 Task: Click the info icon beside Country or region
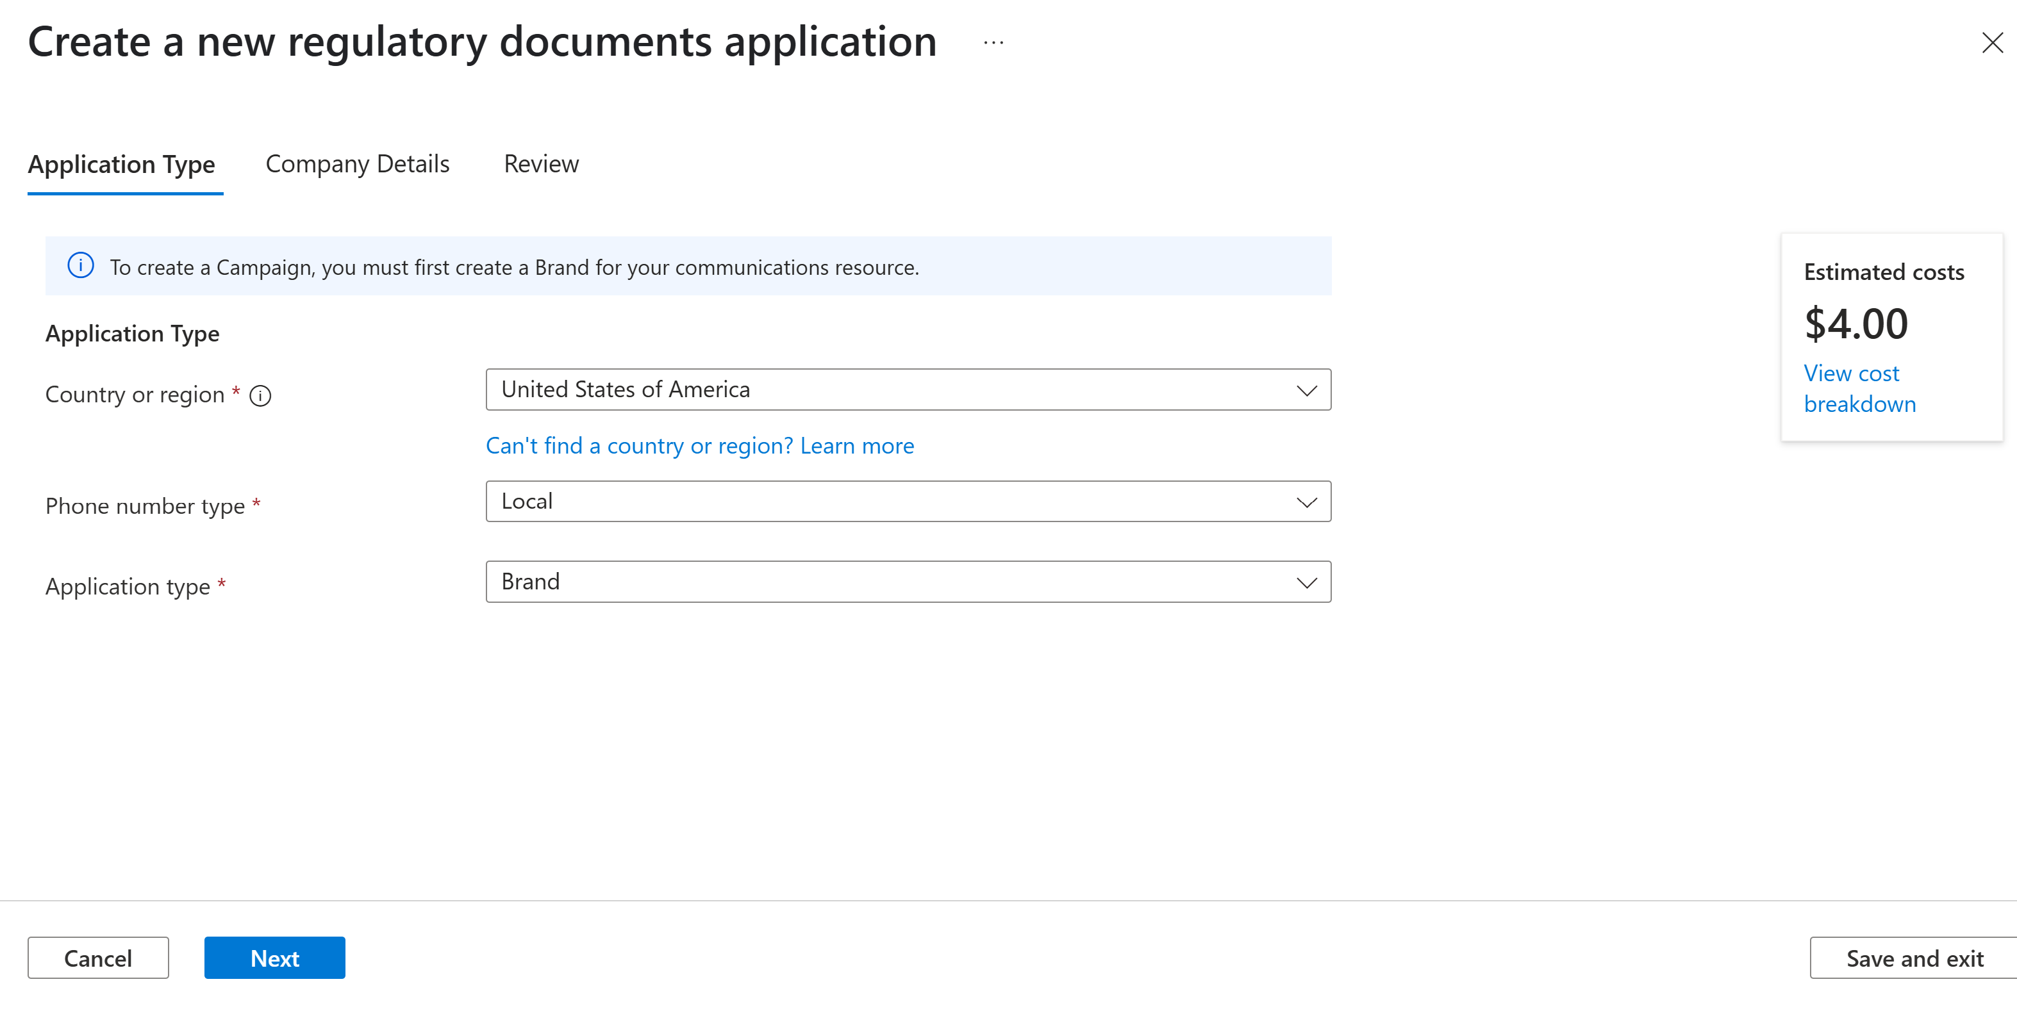(x=260, y=396)
